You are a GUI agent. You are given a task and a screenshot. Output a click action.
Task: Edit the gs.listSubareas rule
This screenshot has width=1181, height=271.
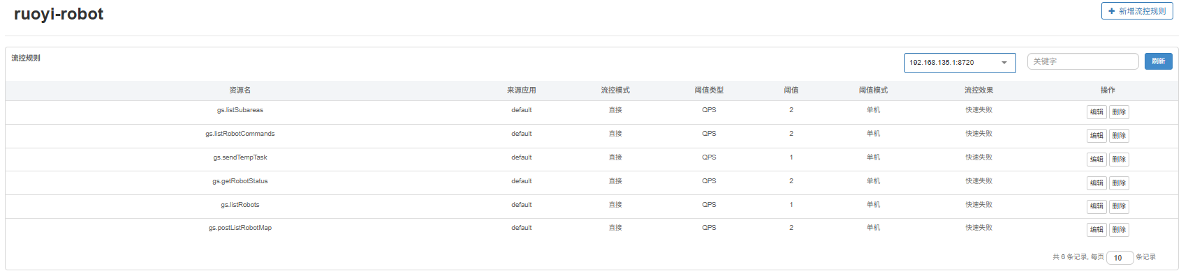coord(1096,112)
